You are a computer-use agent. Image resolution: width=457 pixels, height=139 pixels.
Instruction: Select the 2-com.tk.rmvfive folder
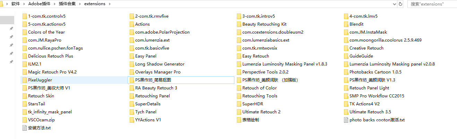click(x=149, y=16)
